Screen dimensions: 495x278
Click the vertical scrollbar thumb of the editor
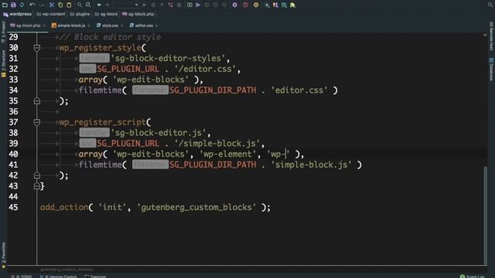coord(485,215)
